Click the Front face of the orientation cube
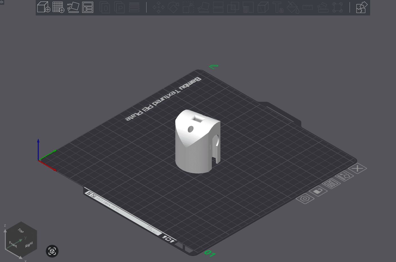The height and width of the screenshot is (262, 396). 13,244
